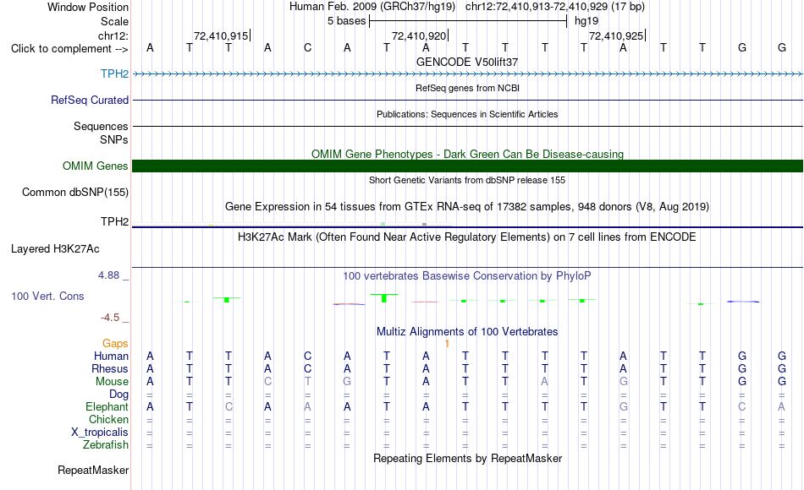Click the '5 bases' scale bar label
Screen dimensions: 804x490
[347, 21]
